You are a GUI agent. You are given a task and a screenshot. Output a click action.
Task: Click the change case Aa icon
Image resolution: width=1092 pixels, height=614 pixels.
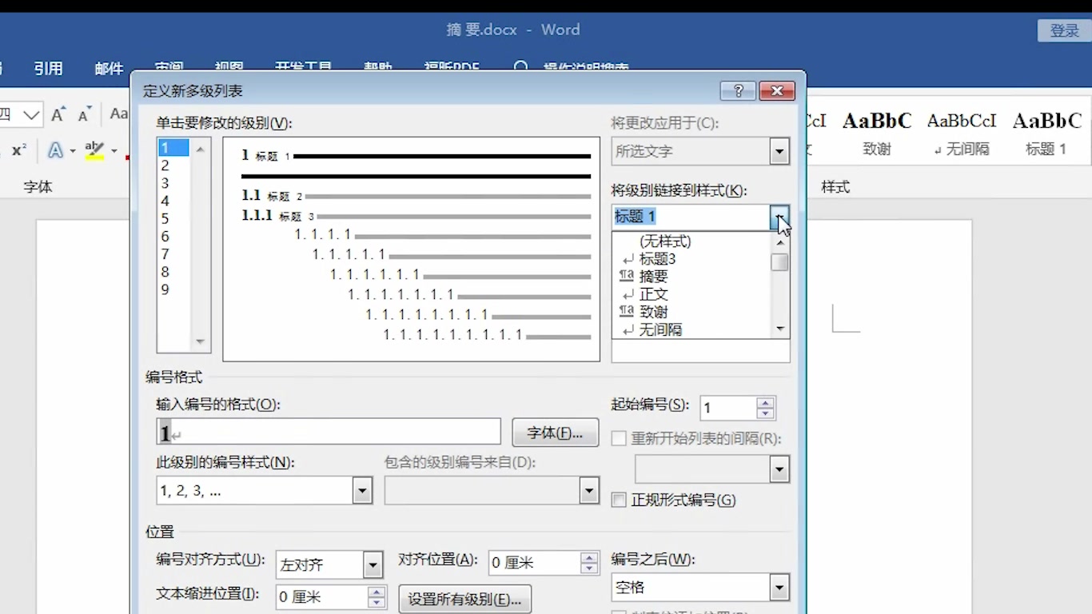coord(119,114)
